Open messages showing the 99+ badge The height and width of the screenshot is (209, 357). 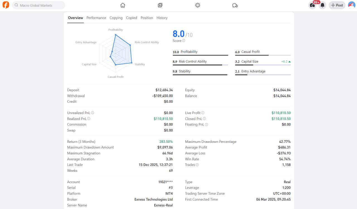[312, 5]
